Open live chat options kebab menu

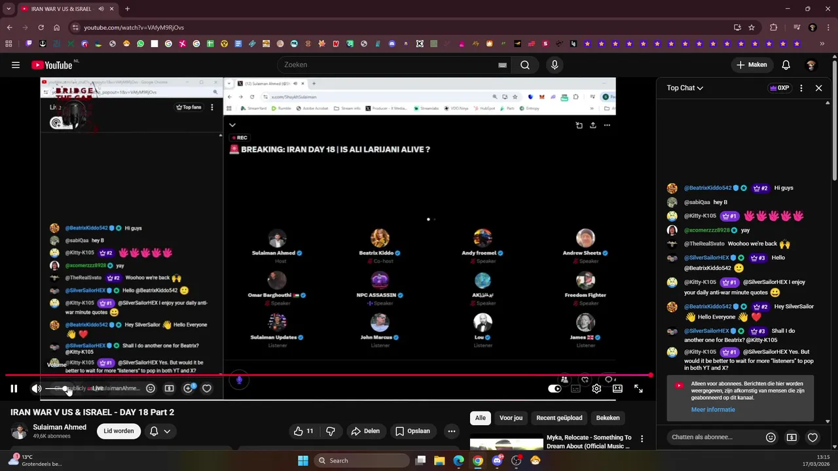coord(801,88)
